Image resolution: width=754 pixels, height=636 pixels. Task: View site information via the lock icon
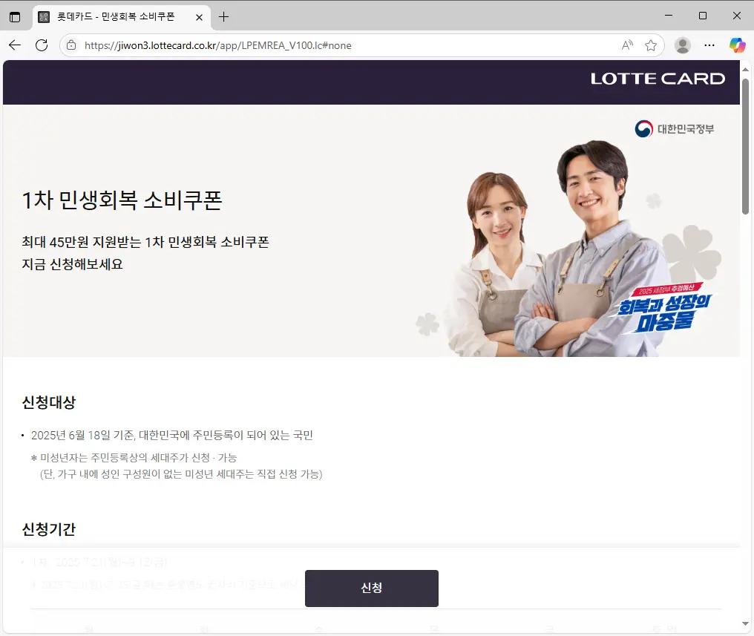[71, 45]
